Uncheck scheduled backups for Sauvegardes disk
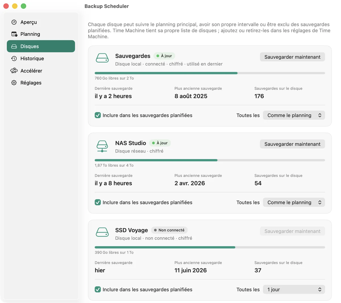 (98, 115)
